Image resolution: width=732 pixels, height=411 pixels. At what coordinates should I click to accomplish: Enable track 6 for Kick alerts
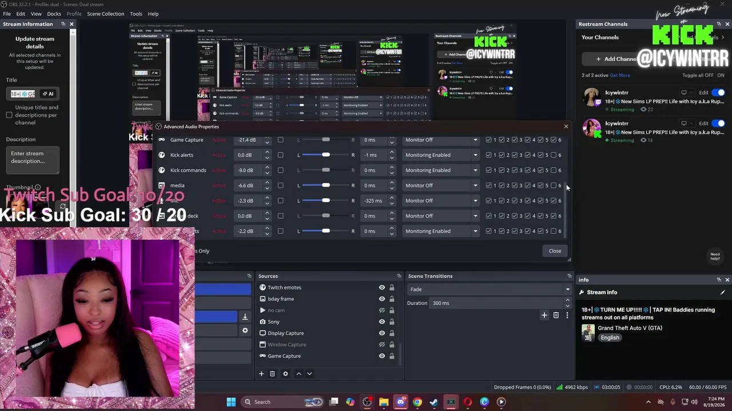coord(554,155)
